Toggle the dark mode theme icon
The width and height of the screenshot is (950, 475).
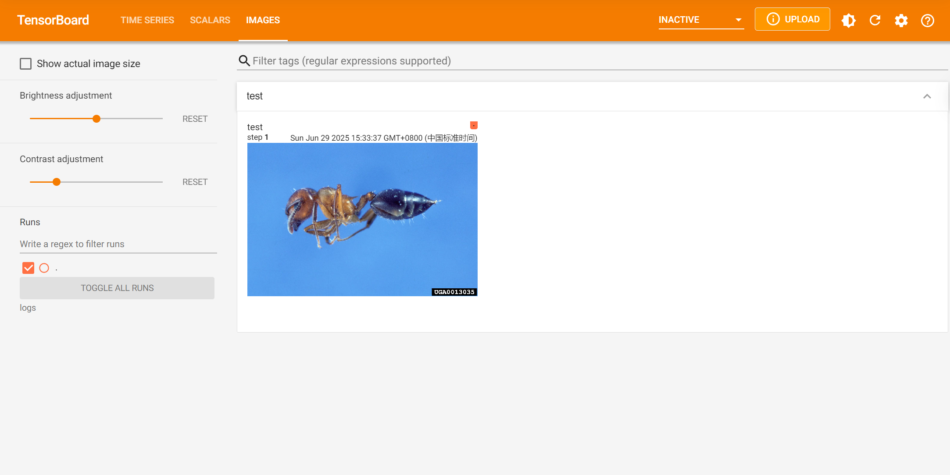tap(849, 20)
